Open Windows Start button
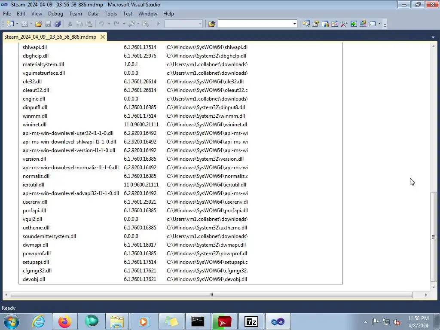The width and height of the screenshot is (440, 330). [x=11, y=321]
